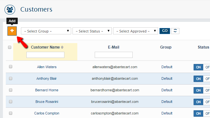Click the GO filter button

(165, 31)
